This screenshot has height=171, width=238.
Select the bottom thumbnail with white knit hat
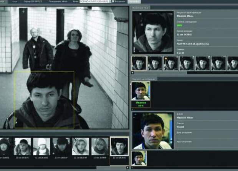pos(42,147)
